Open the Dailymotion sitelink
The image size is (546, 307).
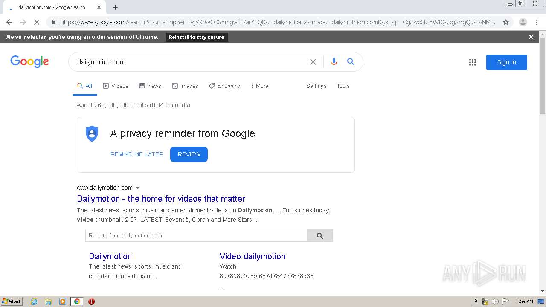coord(110,256)
